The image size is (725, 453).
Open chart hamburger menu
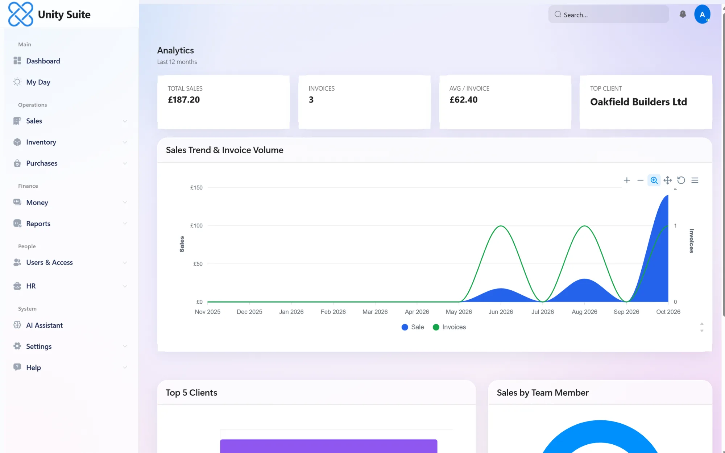pos(695,180)
